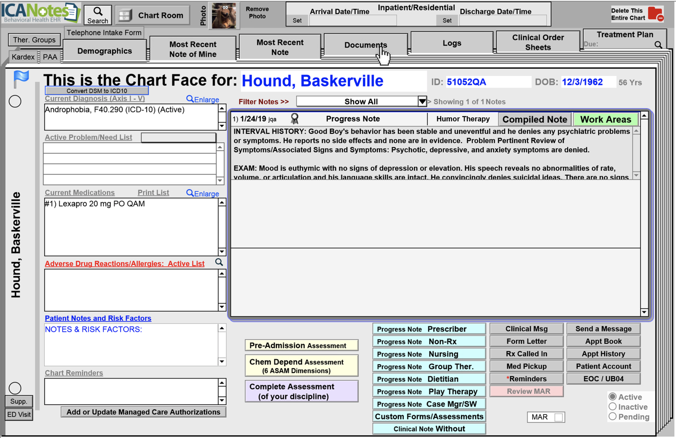
Task: Click the patient photo thumbnail
Action: (224, 15)
